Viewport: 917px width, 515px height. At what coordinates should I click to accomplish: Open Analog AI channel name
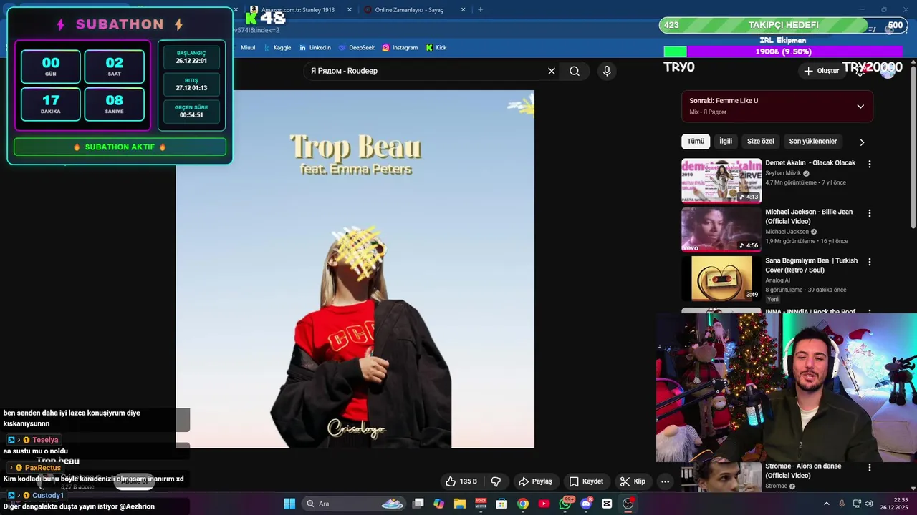tap(778, 280)
